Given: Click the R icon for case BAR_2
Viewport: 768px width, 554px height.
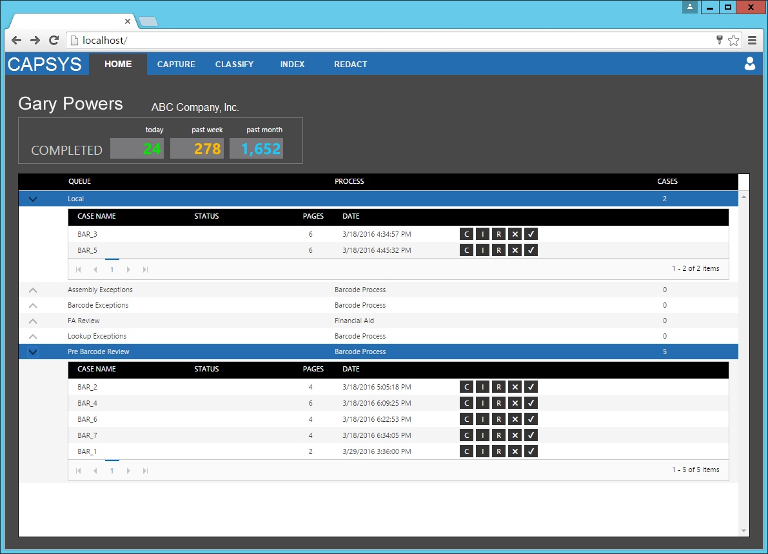Looking at the screenshot, I should point(498,387).
